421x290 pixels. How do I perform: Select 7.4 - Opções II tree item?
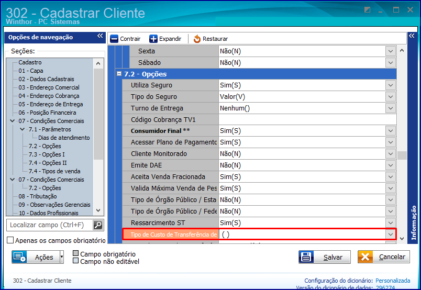[48, 163]
